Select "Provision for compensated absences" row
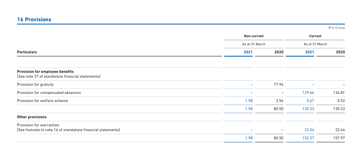Screen dimensions: 362x159 point(49,93)
